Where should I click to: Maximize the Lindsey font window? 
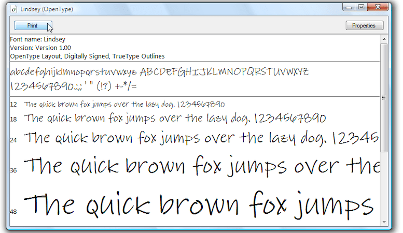pos(361,7)
